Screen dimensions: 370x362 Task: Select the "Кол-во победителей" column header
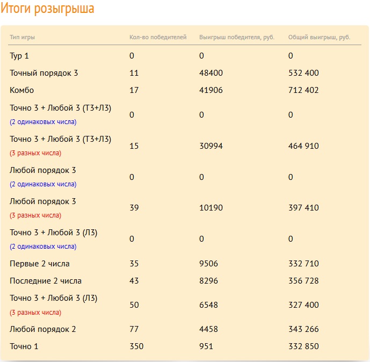[x=158, y=37]
